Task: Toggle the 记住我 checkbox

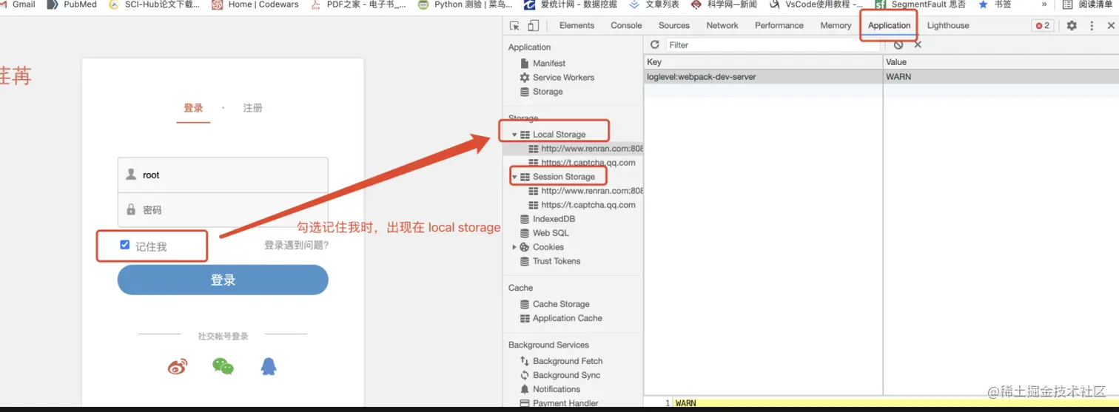Action: 124,245
